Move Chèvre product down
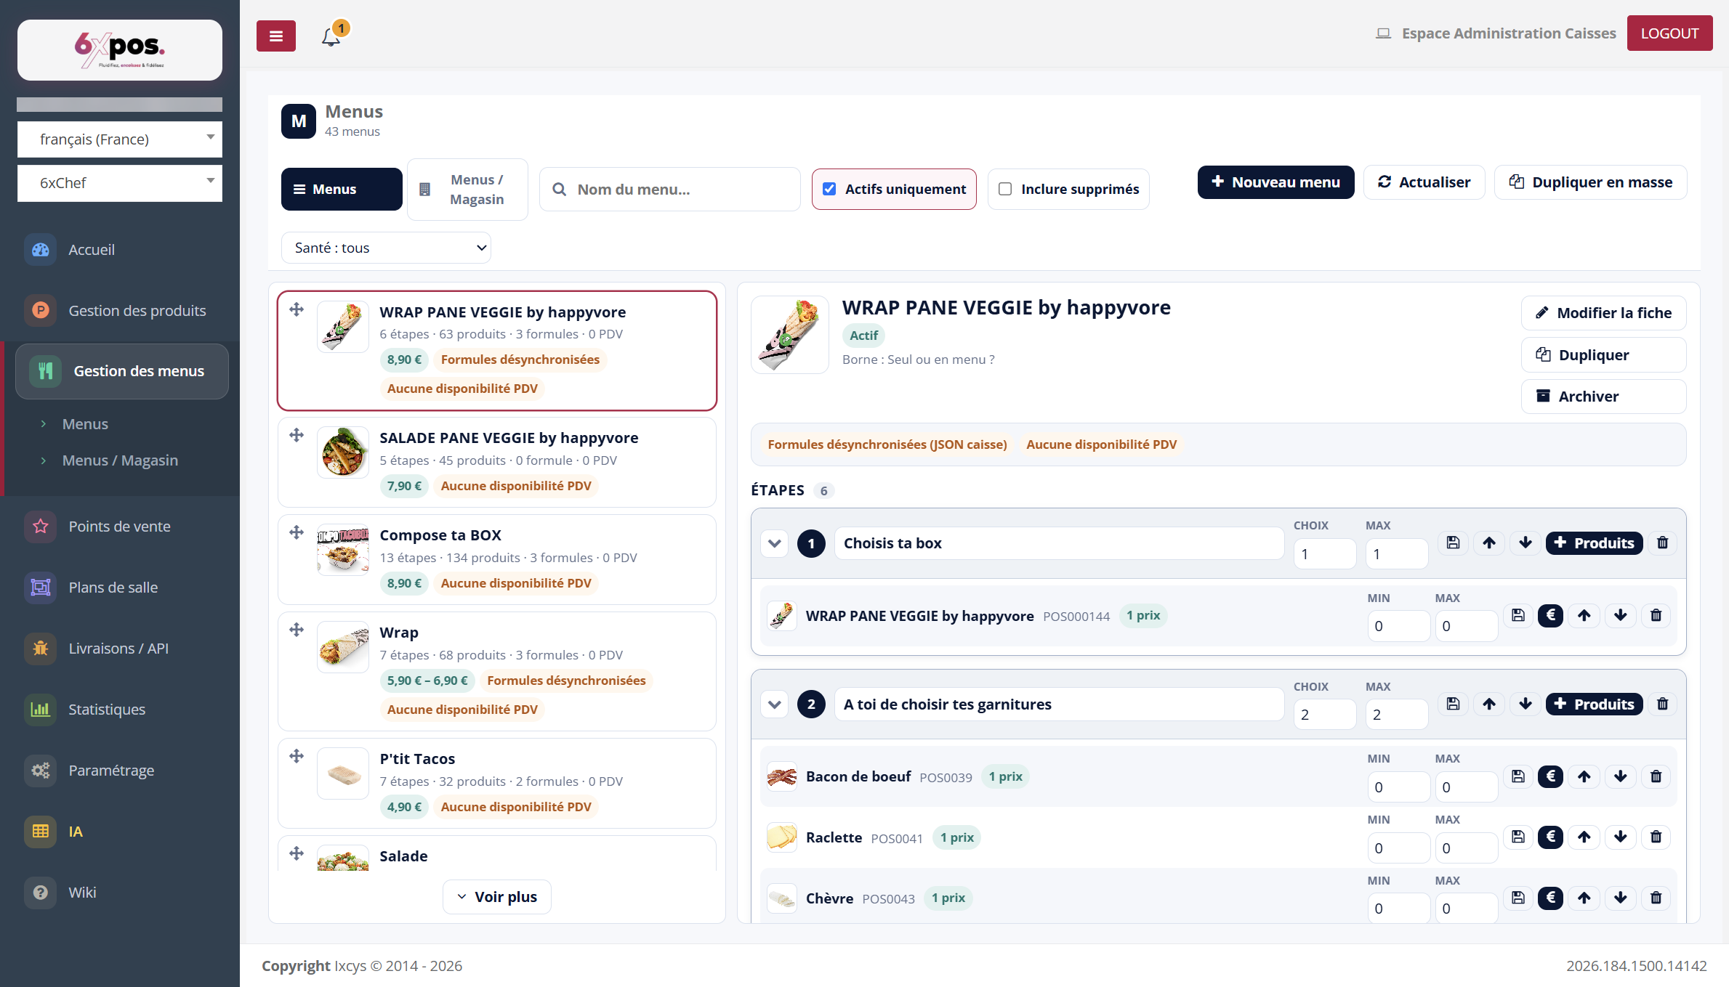 tap(1620, 898)
